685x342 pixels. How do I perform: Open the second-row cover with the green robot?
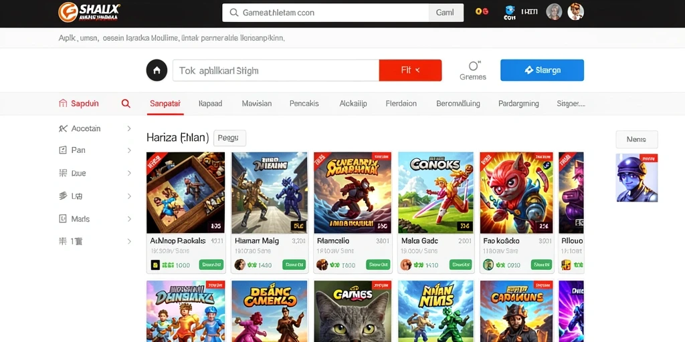pyautogui.click(x=435, y=311)
